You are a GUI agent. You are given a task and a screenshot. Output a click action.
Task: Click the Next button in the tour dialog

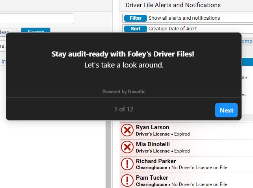click(226, 110)
